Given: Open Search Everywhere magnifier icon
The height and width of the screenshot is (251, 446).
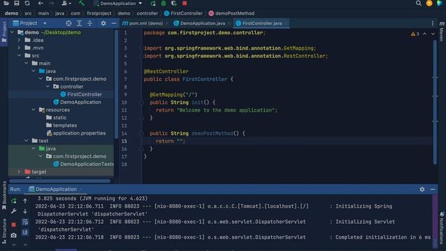Looking at the screenshot, I should pyautogui.click(x=418, y=3).
